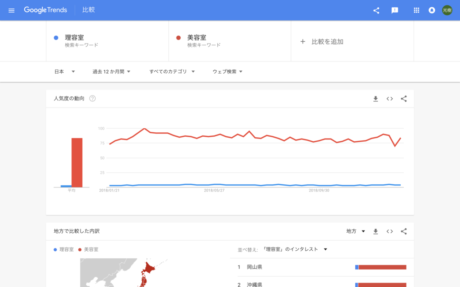
Task: Open the 光樹 account avatar
Action: (x=447, y=10)
